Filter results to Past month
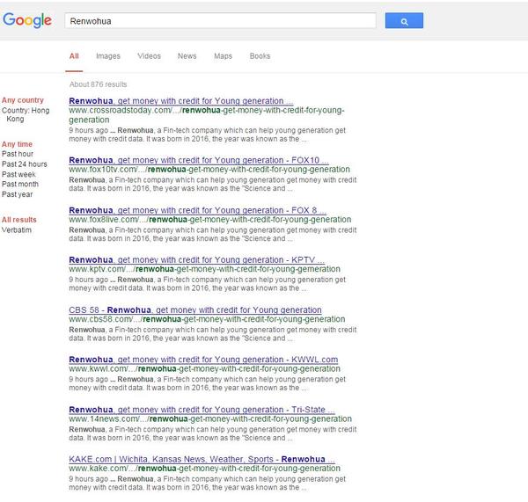 (x=20, y=185)
